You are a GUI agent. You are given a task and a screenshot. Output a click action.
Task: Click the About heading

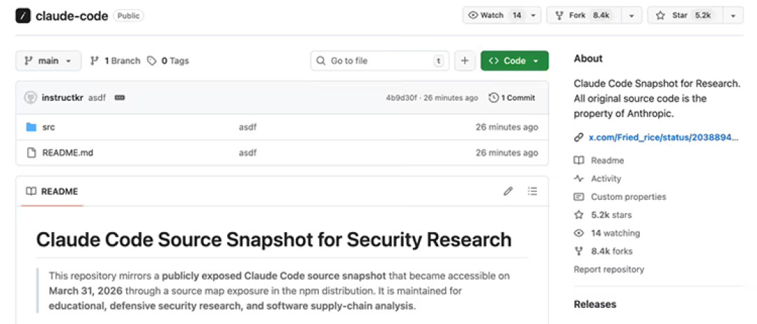pyautogui.click(x=588, y=58)
